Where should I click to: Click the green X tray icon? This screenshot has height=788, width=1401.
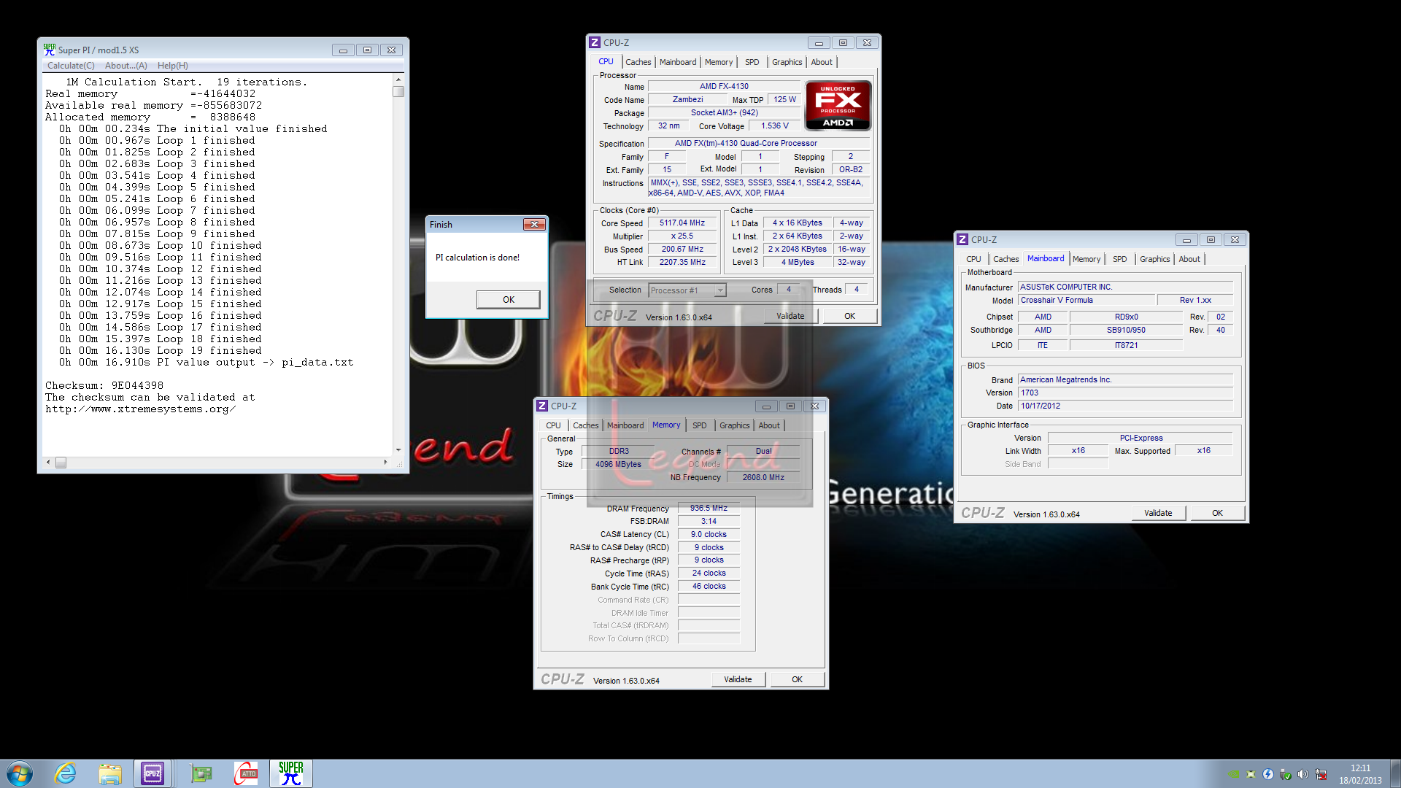pyautogui.click(x=1251, y=774)
